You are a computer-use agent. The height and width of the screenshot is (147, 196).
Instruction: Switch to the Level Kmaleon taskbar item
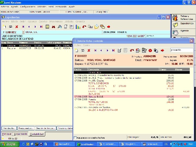tap(86, 144)
